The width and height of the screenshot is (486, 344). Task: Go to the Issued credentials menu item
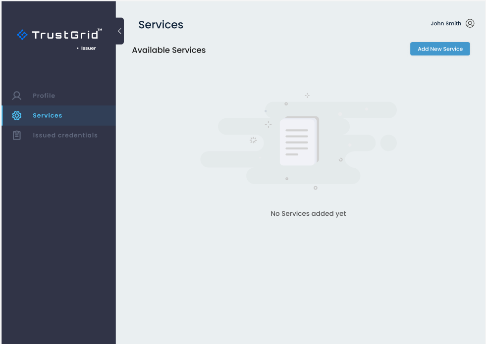[65, 135]
